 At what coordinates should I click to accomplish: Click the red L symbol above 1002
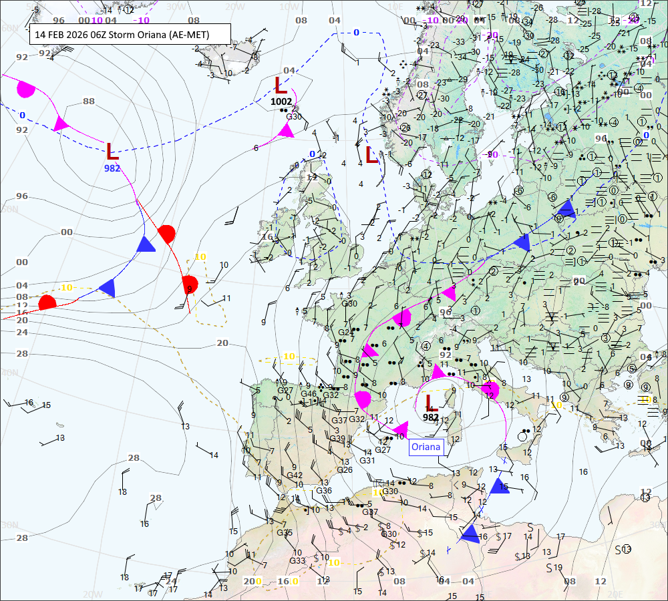[281, 85]
